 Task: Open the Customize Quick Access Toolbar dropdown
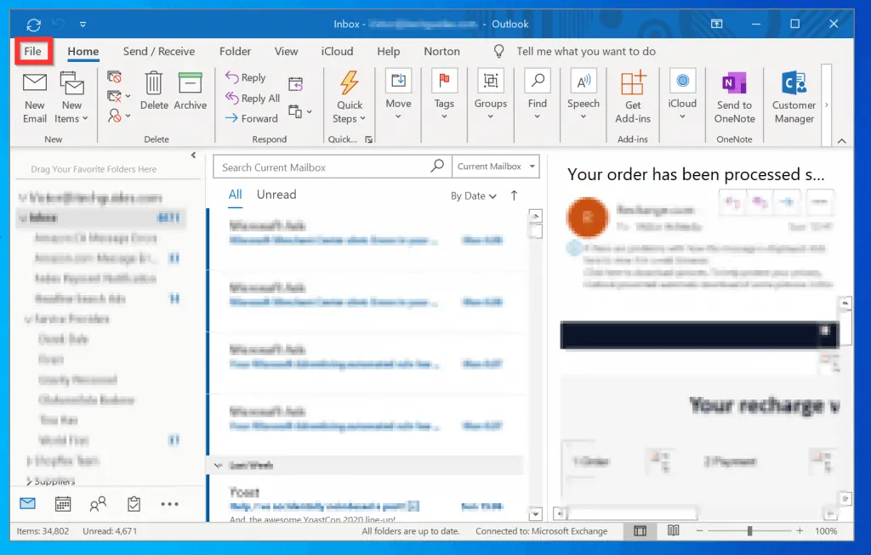pyautogui.click(x=83, y=25)
